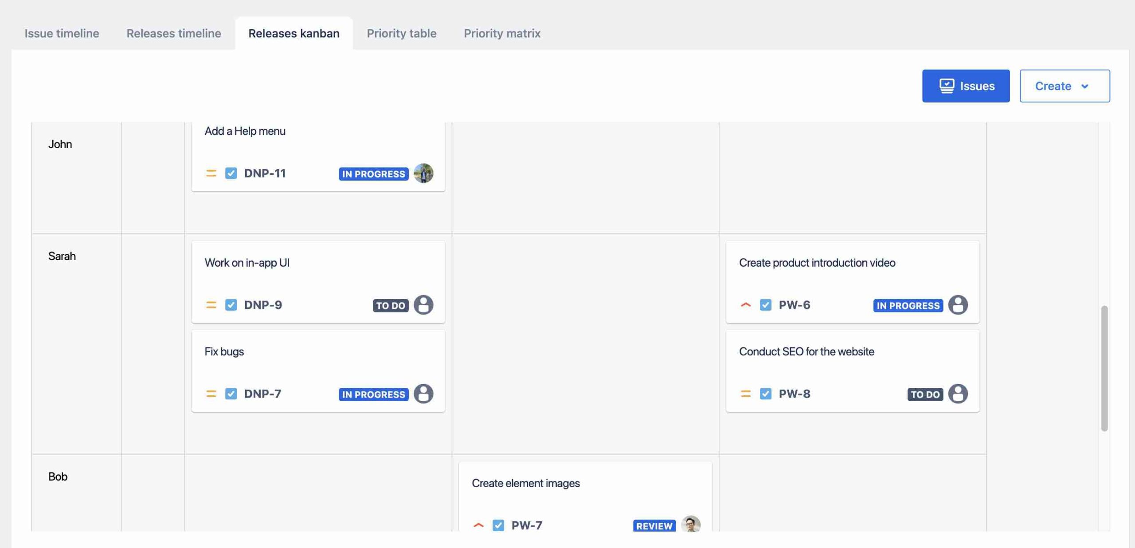Click the PW-6 task checkbox icon

click(x=766, y=304)
